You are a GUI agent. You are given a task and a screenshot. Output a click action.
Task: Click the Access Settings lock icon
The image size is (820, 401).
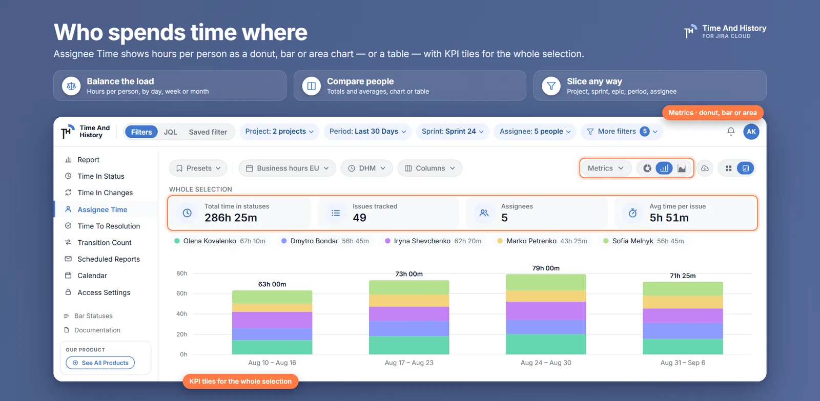(68, 292)
